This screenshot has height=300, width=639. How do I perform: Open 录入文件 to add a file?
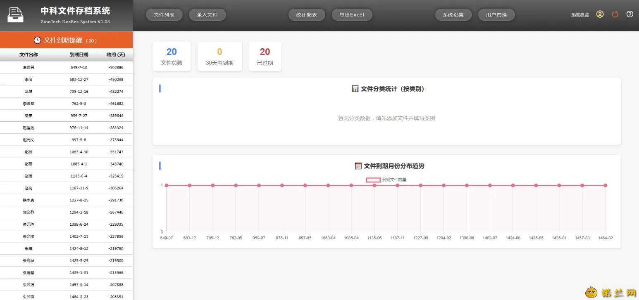(x=207, y=15)
